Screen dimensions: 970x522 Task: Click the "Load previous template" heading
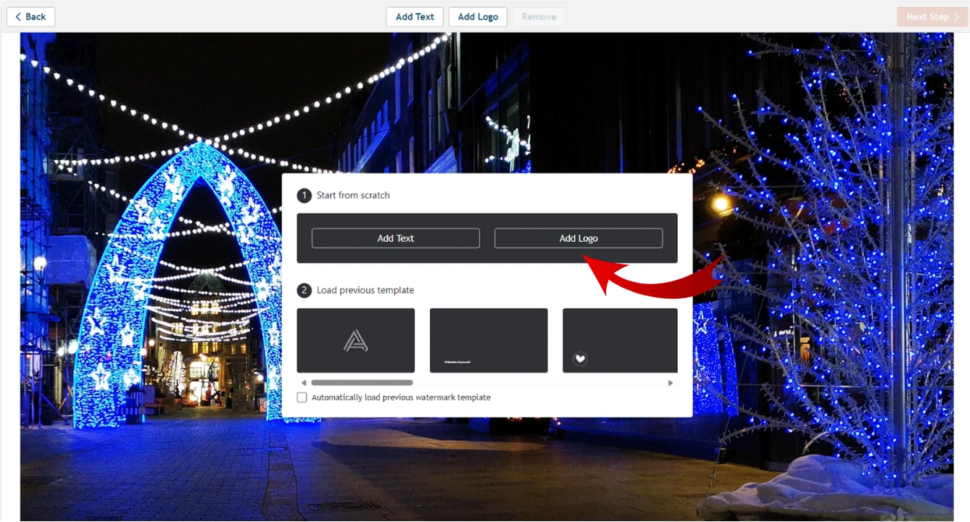click(x=365, y=291)
